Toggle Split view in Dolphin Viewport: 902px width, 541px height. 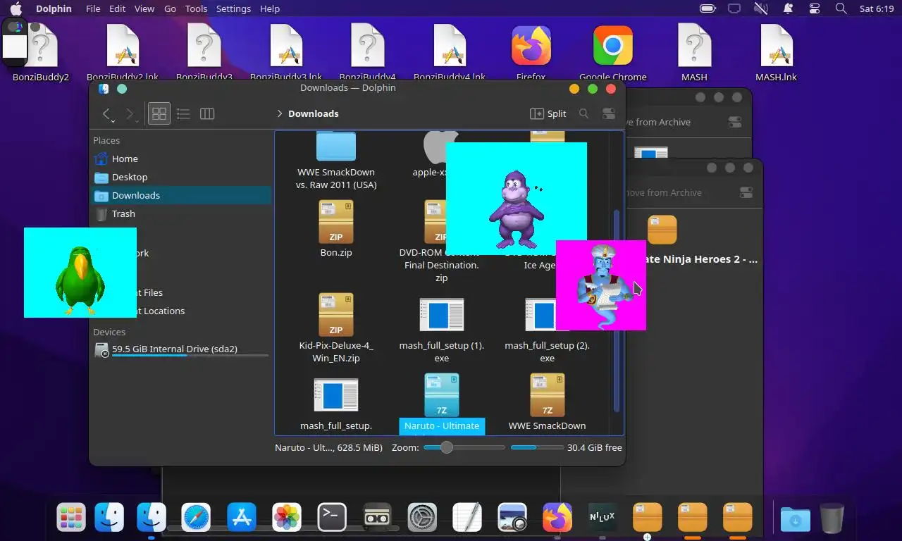(x=548, y=113)
